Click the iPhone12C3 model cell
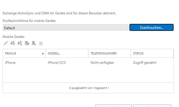 click(x=57, y=63)
